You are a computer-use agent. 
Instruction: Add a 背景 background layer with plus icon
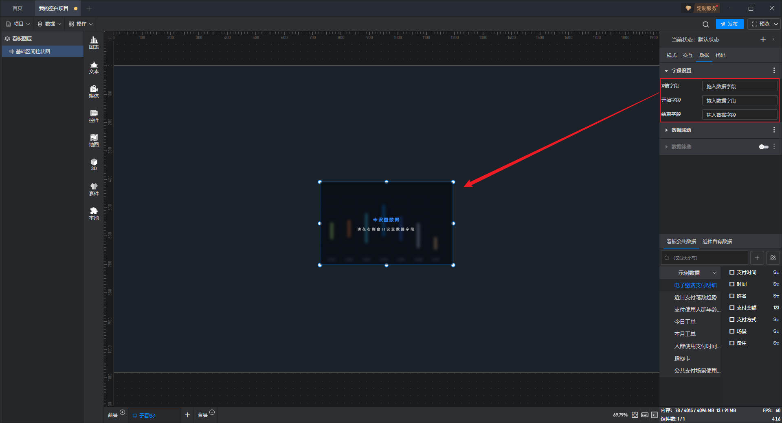[x=212, y=412]
